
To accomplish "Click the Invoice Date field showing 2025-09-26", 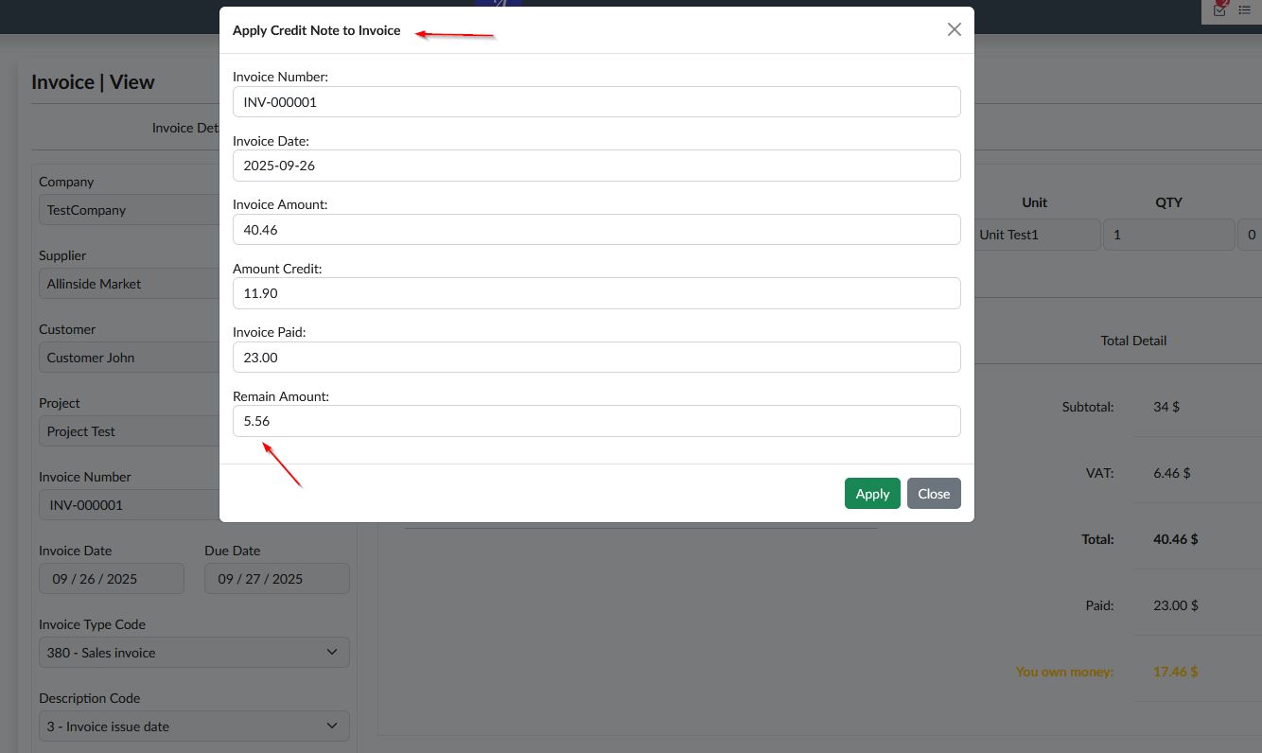I will (x=596, y=166).
